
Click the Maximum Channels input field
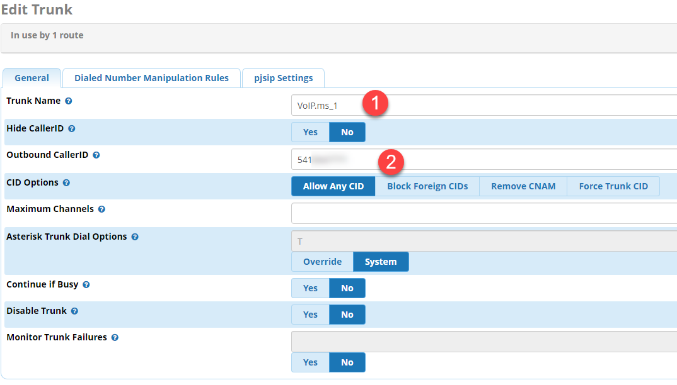(x=483, y=213)
